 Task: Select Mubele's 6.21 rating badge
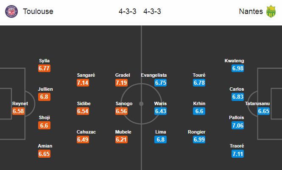(x=121, y=139)
